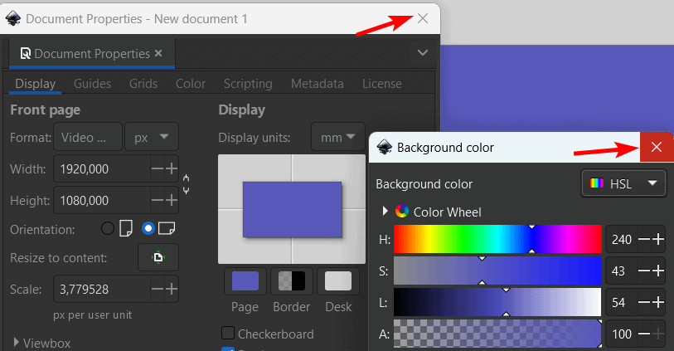Click the Desk color swatch
674x351 pixels.
click(x=338, y=281)
